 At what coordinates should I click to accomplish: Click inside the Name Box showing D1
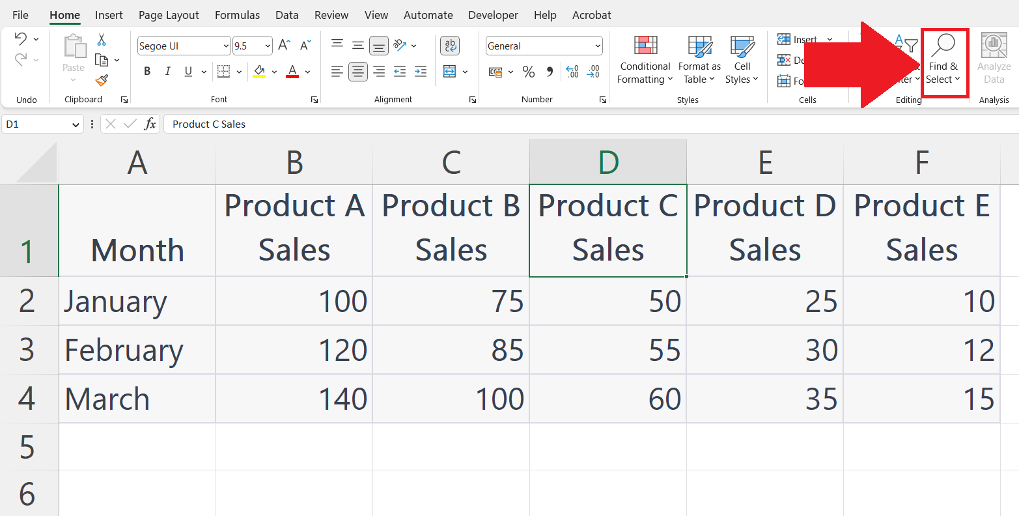pyautogui.click(x=36, y=124)
